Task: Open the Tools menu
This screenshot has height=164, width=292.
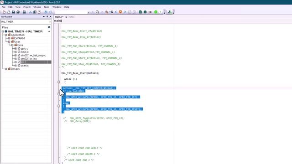Action: [47, 7]
